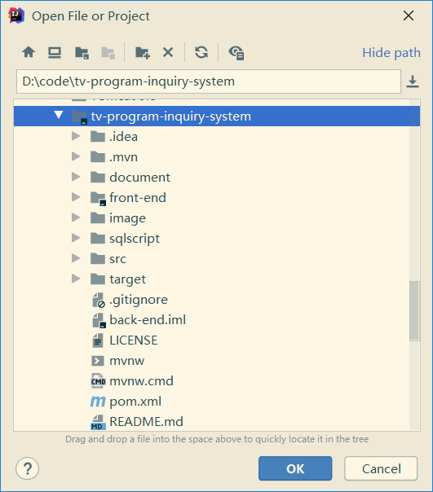Expand the image folder arrow

coord(76,217)
